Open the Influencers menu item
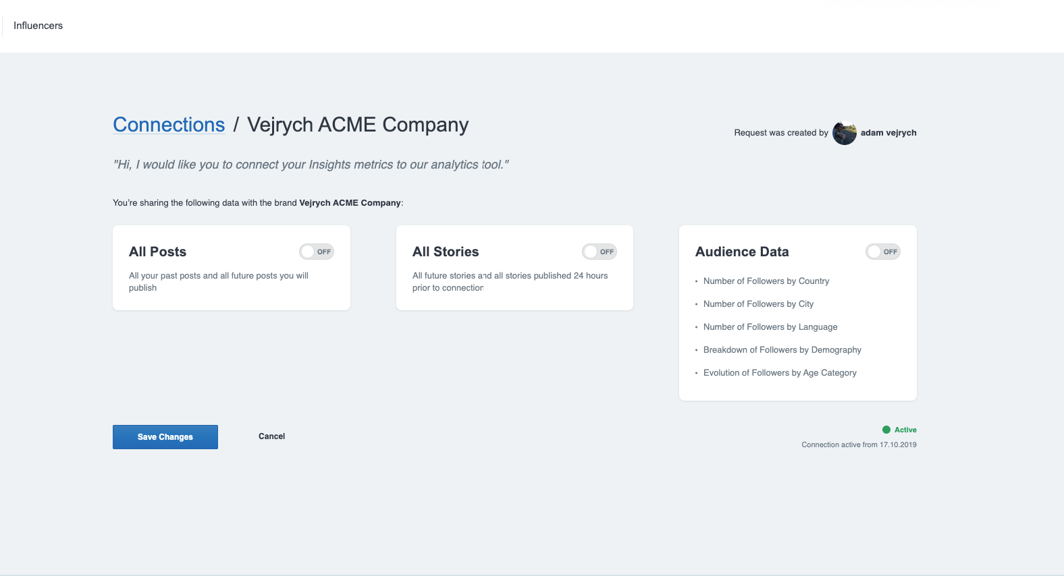 coord(38,26)
